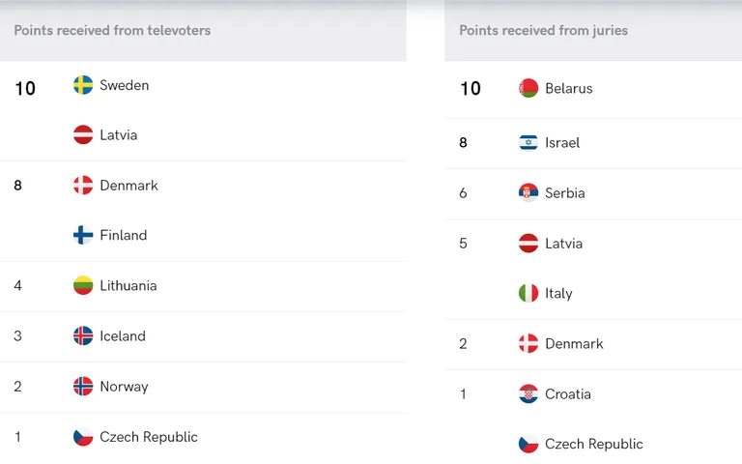Click the Latvia flag in televoters list
This screenshot has width=742, height=464.
pos(83,135)
